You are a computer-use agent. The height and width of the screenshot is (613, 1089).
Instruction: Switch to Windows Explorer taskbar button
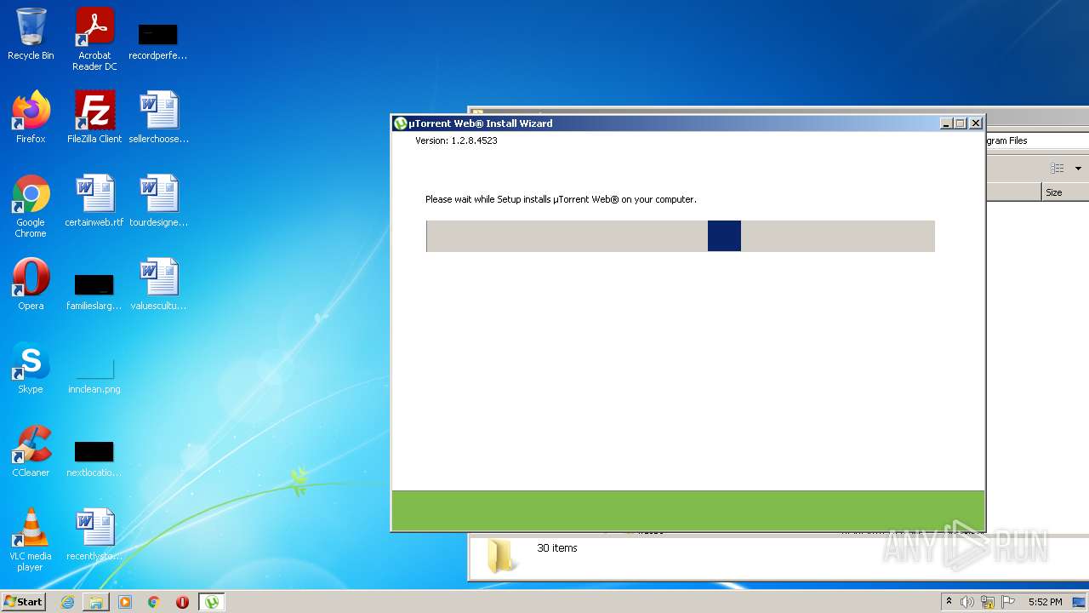point(96,602)
